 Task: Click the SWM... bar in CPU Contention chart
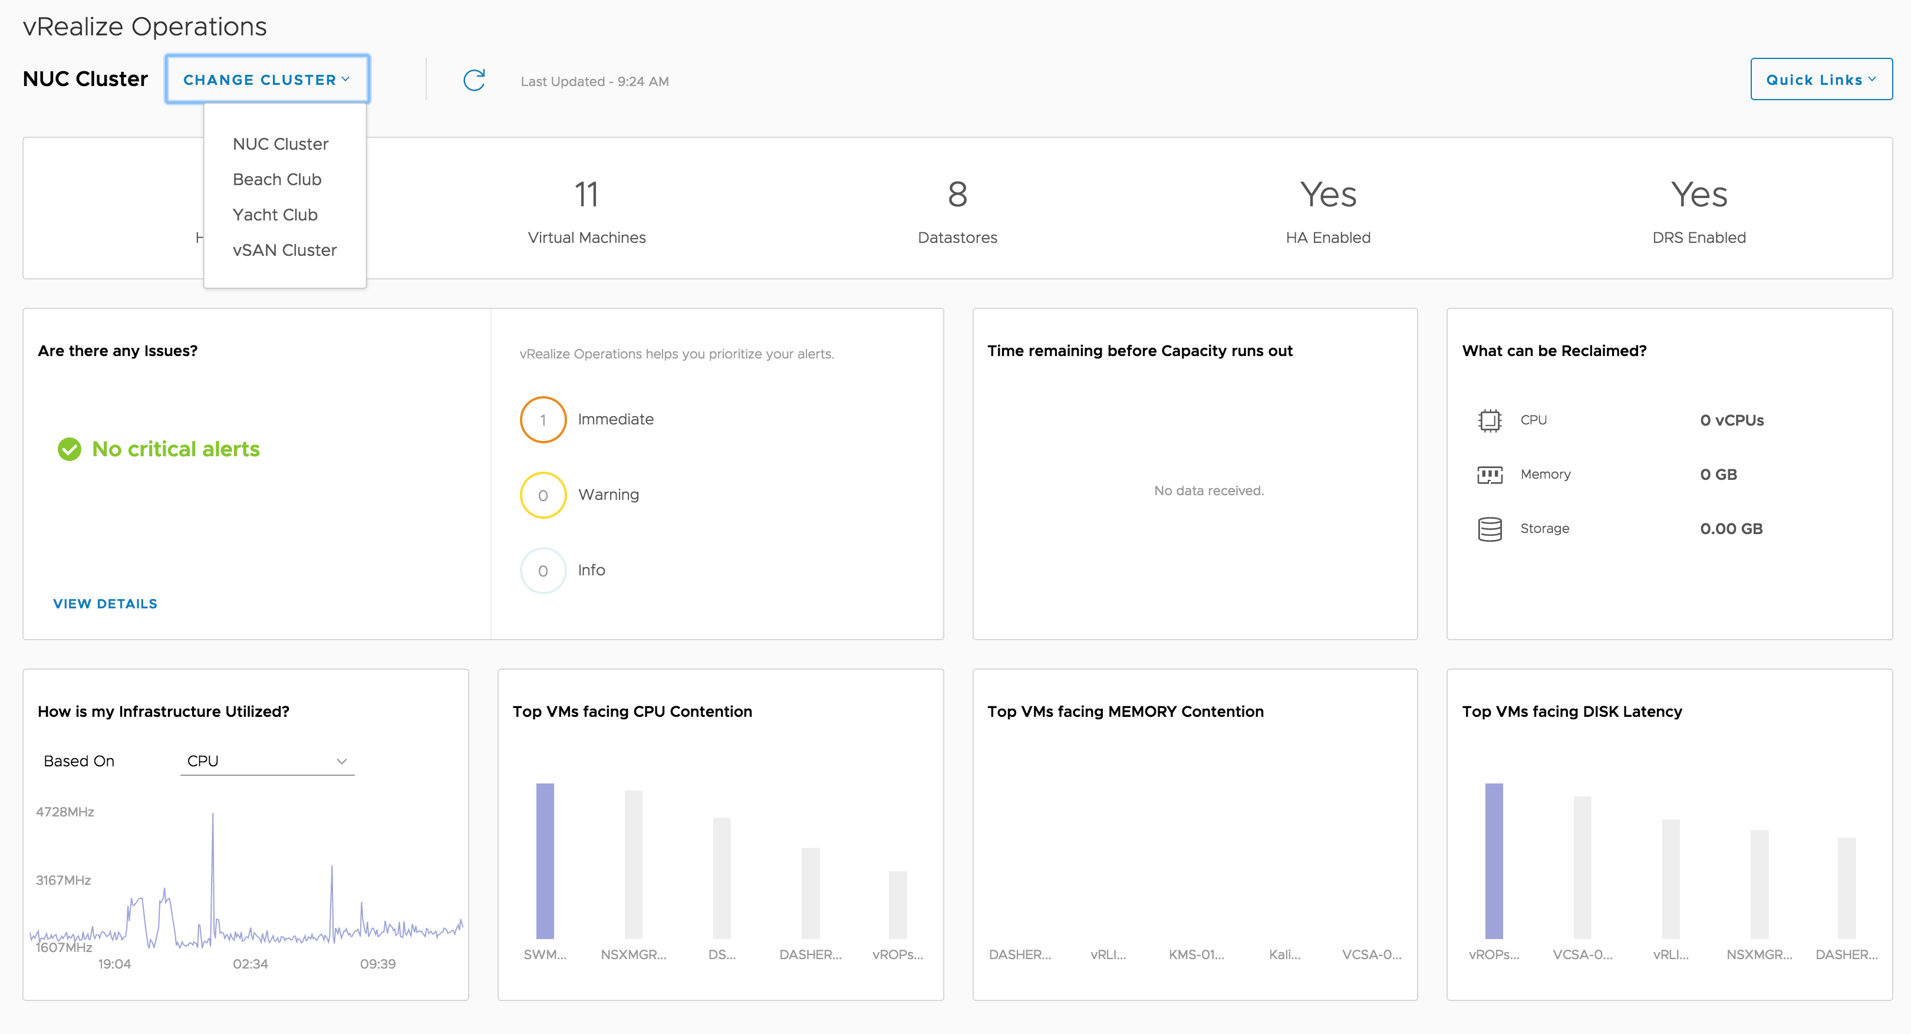click(x=545, y=861)
